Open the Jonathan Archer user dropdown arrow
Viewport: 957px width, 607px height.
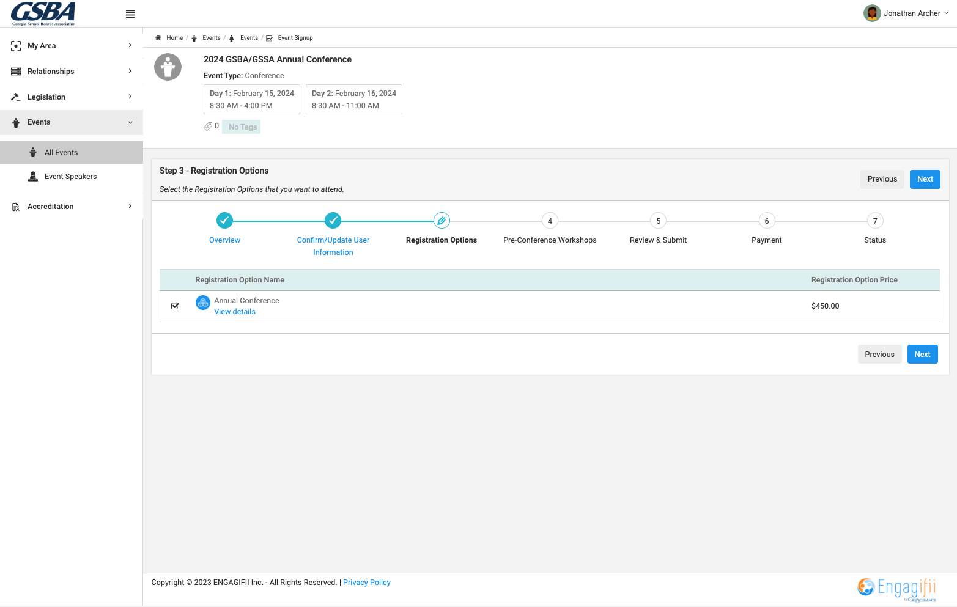(x=946, y=13)
